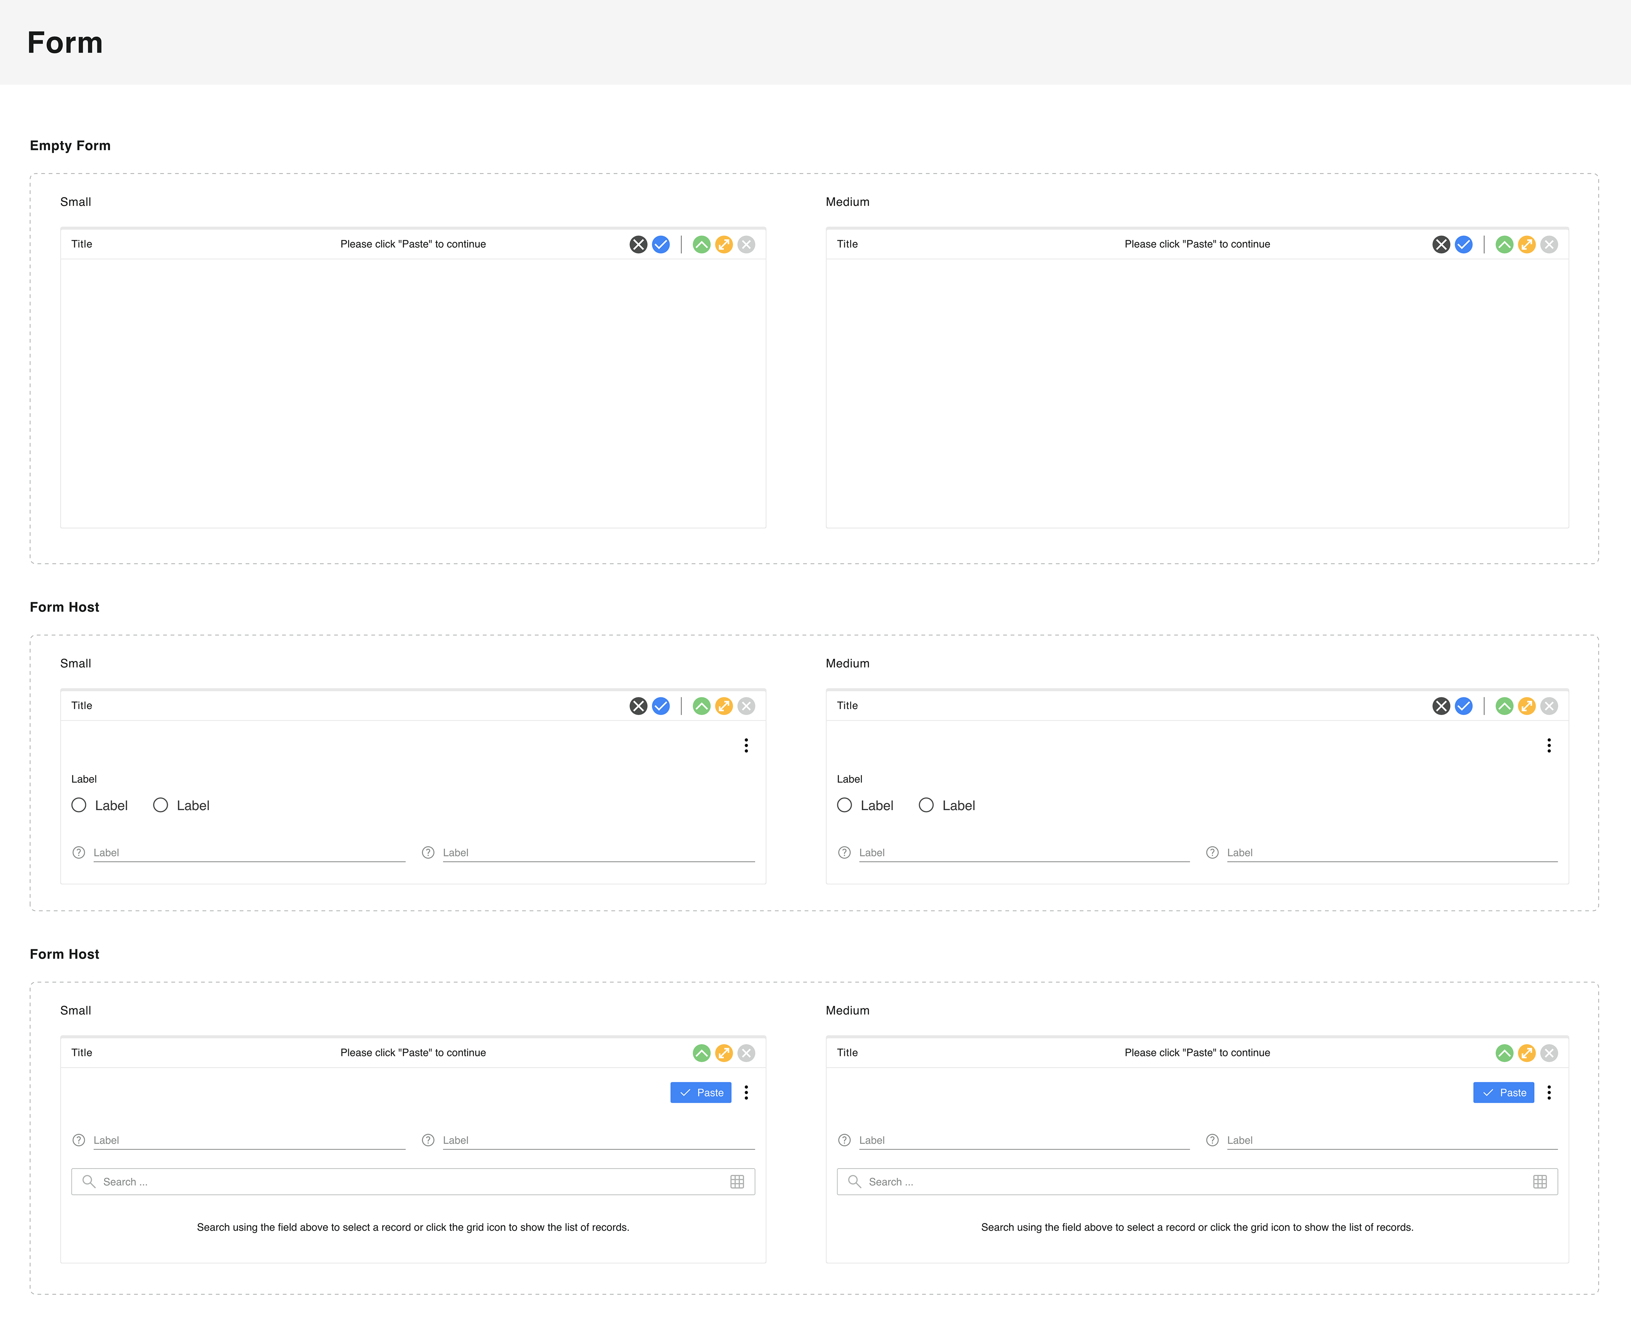The width and height of the screenshot is (1631, 1340).
Task: Focus second Label input in Paste Form Host Small panel
Action: [598, 1141]
